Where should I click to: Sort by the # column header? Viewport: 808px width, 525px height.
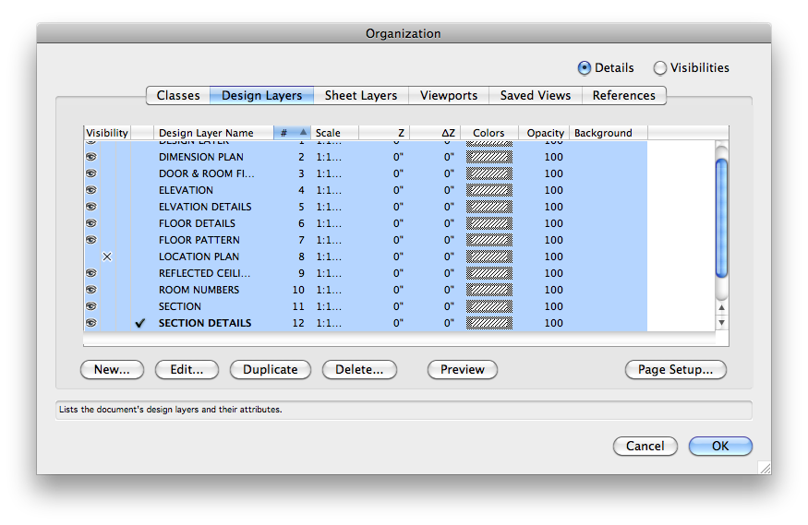point(292,133)
